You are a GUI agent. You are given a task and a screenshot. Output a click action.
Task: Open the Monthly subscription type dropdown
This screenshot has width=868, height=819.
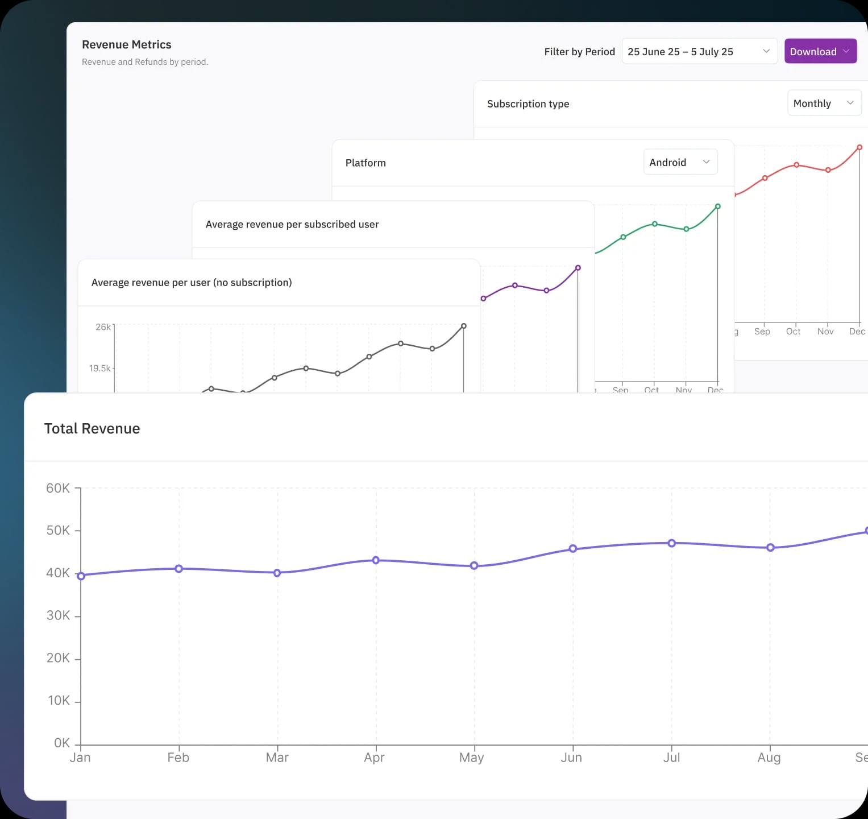click(x=824, y=103)
